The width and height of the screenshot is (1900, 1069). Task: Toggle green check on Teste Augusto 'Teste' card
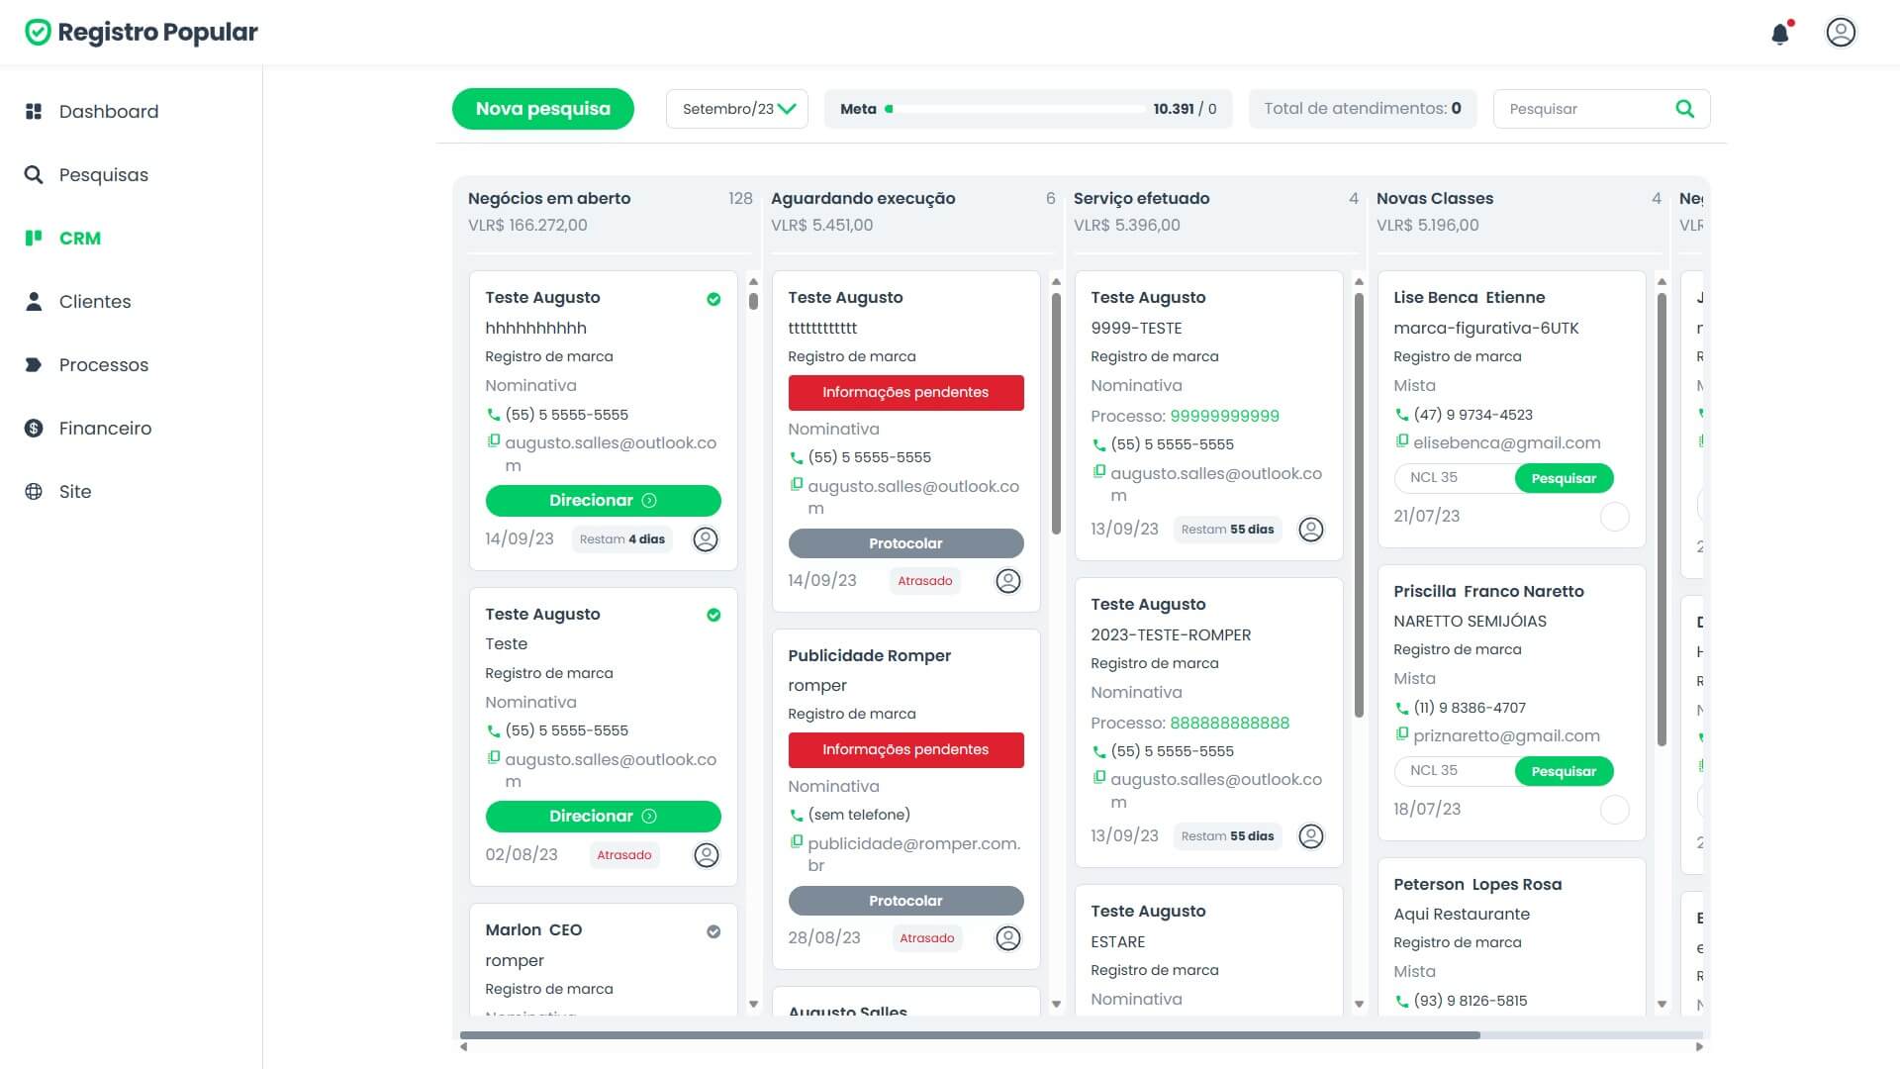pos(713,615)
